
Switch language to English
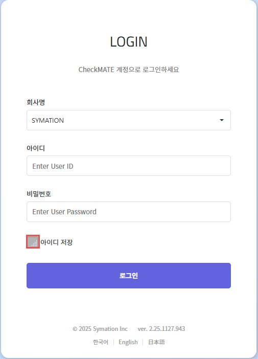tap(128, 342)
